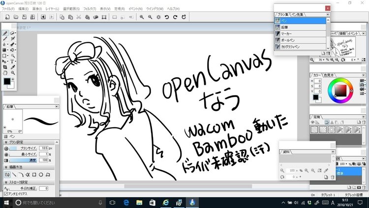Click the brush size value field
369x208 pixels.
coord(43,148)
